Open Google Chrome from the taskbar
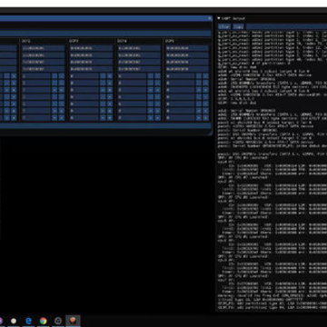The image size is (327, 327). [x=44, y=321]
